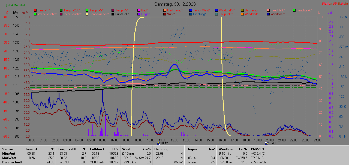Click the blue Temp. Wind legend swatch
This screenshot has height=165, width=349.
point(191,10)
